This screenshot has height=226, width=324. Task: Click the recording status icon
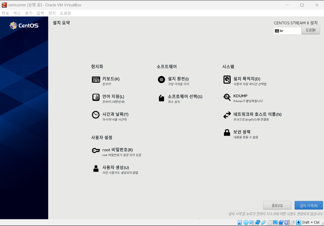281,222
